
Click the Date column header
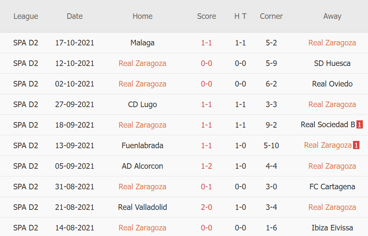[75, 16]
